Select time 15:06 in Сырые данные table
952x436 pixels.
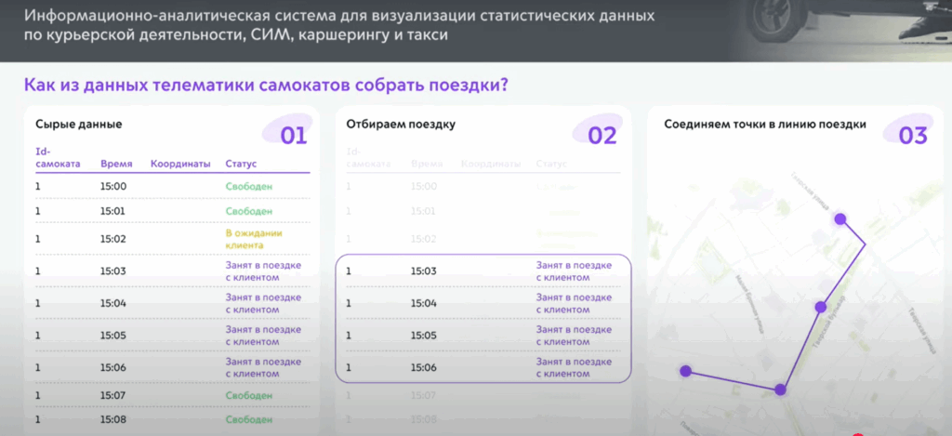point(112,367)
